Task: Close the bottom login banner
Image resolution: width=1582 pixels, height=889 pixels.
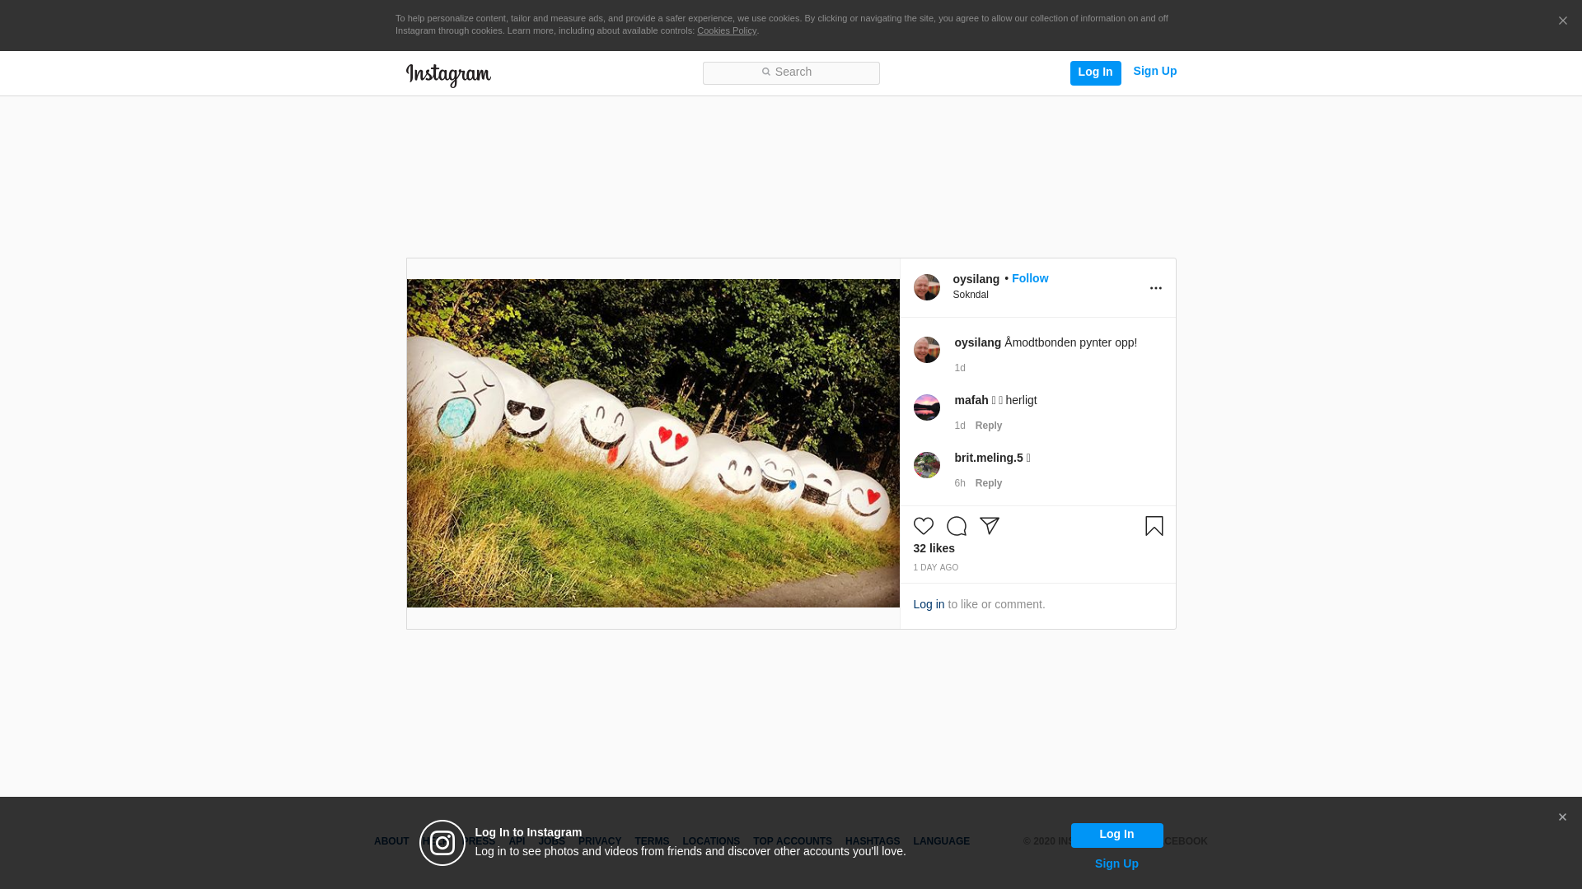Action: click(x=1562, y=817)
